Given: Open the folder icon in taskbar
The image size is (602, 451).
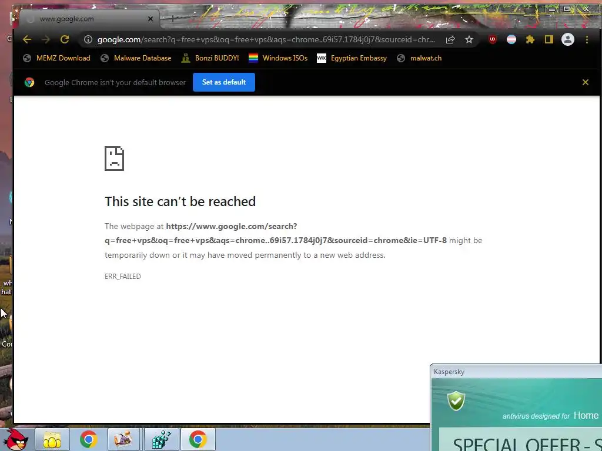Looking at the screenshot, I should [x=52, y=439].
